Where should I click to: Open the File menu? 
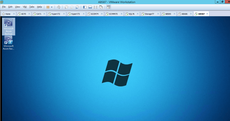point(4,7)
